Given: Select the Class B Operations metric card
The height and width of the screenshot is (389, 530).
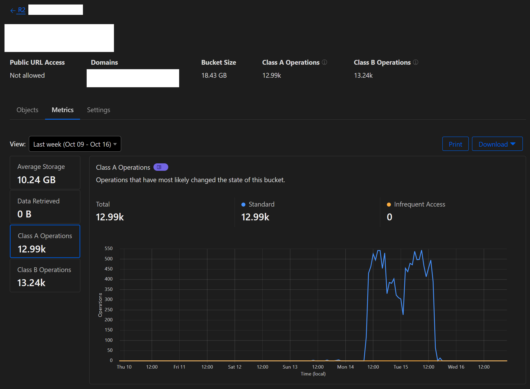Looking at the screenshot, I should (45, 276).
